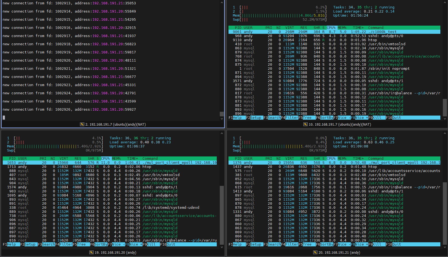This screenshot has height=257, width=448.
Task: Click Nice + in the bottom-right htop footer
Action: point(361,244)
